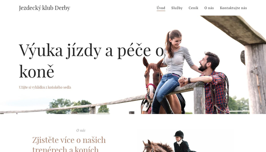The image size is (266, 152).
Task: Select O nás in the top navigation
Action: [x=209, y=8]
